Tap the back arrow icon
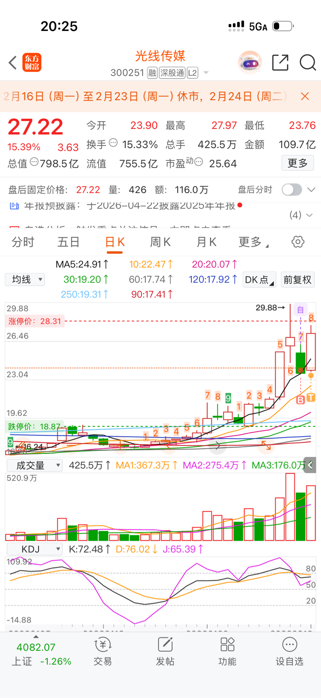The height and width of the screenshot is (698, 321). tap(13, 63)
